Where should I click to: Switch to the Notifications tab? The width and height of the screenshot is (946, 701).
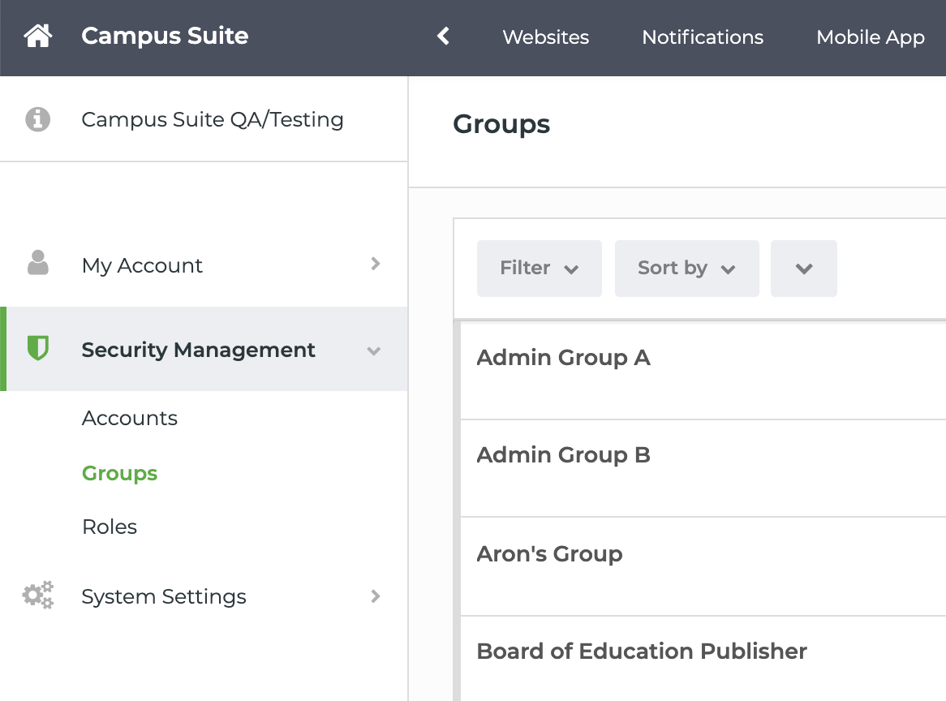[x=703, y=37]
